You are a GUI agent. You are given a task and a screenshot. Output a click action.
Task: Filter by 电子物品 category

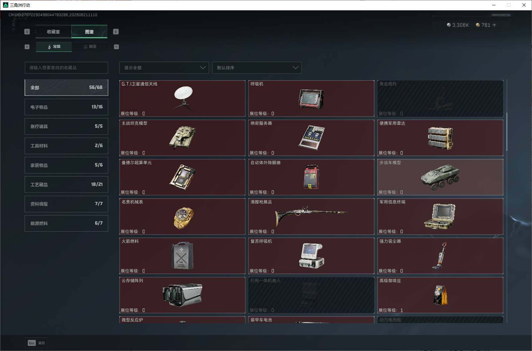(66, 107)
